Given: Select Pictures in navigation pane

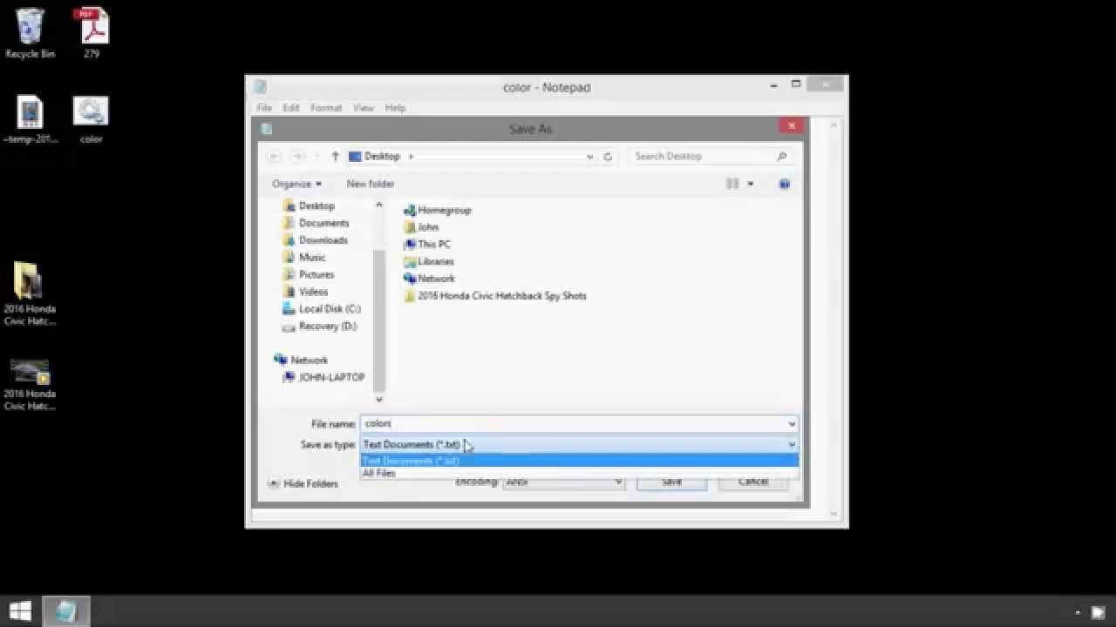Looking at the screenshot, I should coord(308,274).
